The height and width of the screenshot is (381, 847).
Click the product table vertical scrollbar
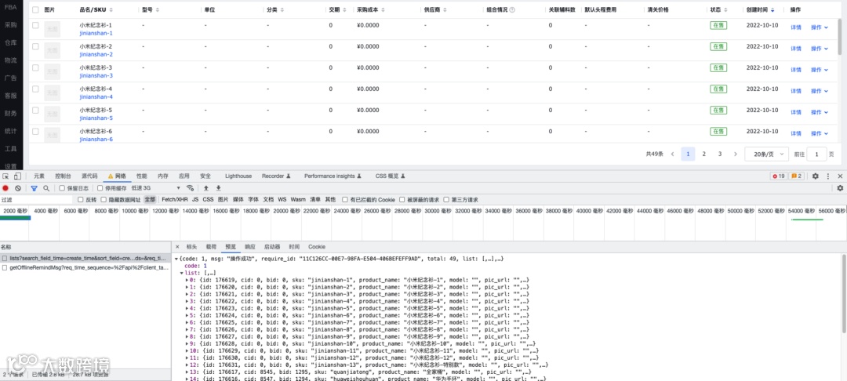coord(839,35)
